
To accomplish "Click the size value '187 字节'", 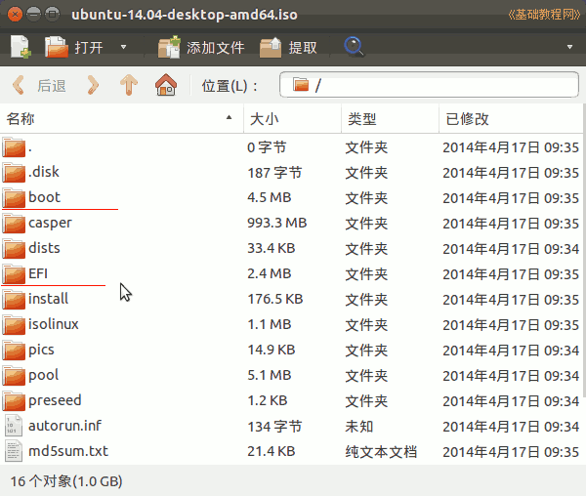I will 274,172.
